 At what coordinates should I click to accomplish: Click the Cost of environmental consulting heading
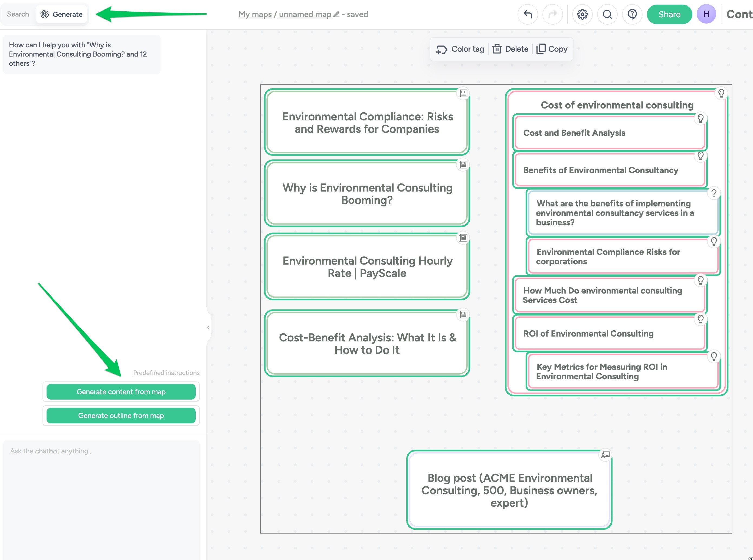[617, 105]
